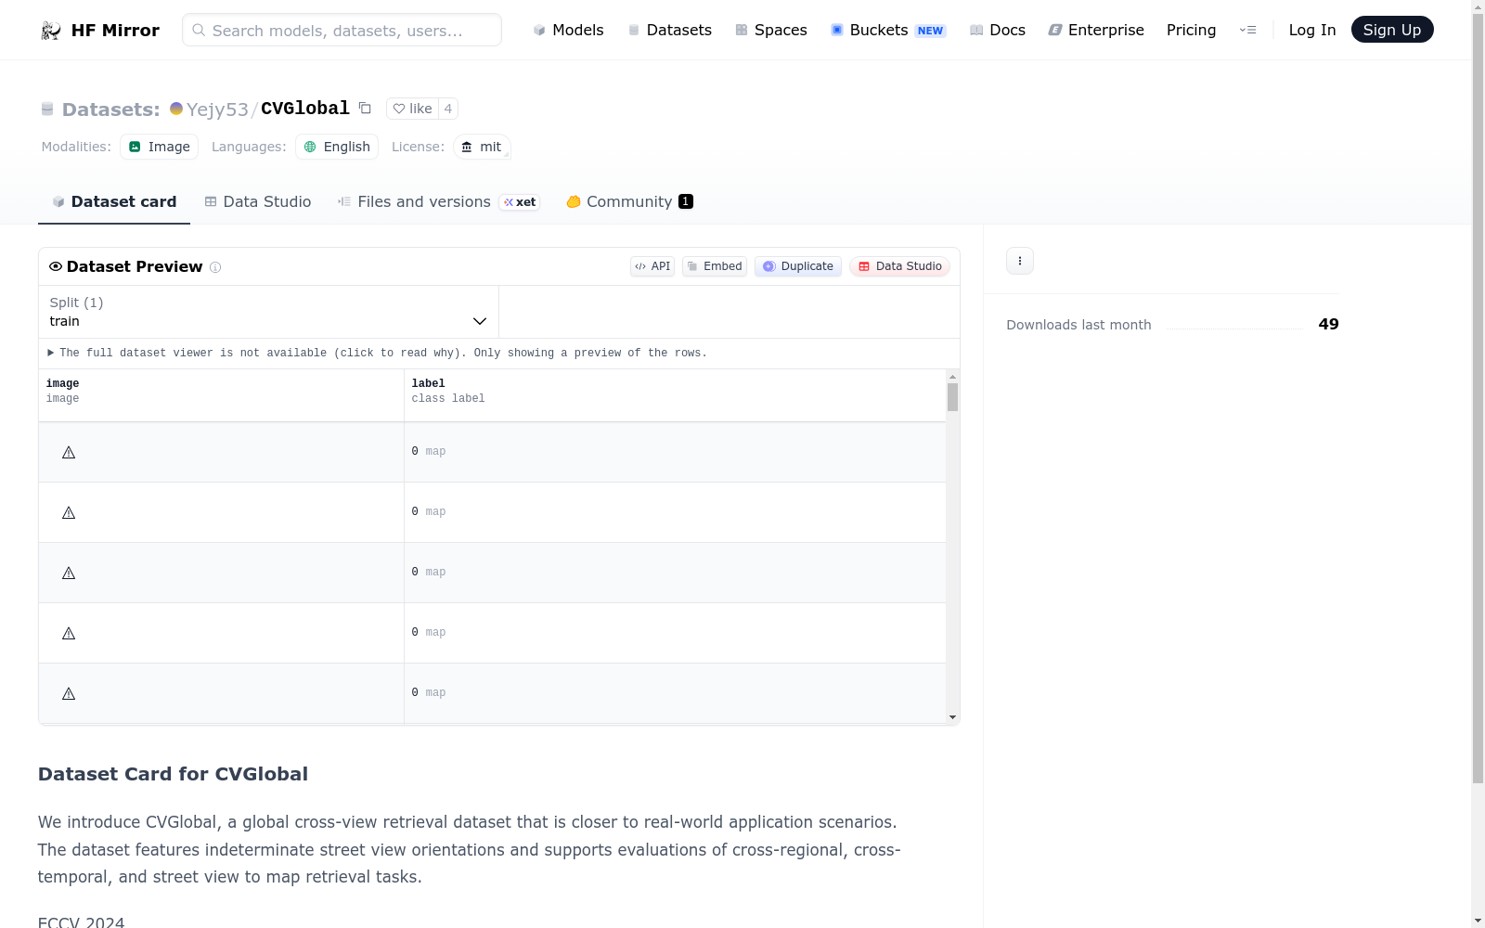Go to Models in the navigation
The width and height of the screenshot is (1485, 928).
click(x=568, y=30)
